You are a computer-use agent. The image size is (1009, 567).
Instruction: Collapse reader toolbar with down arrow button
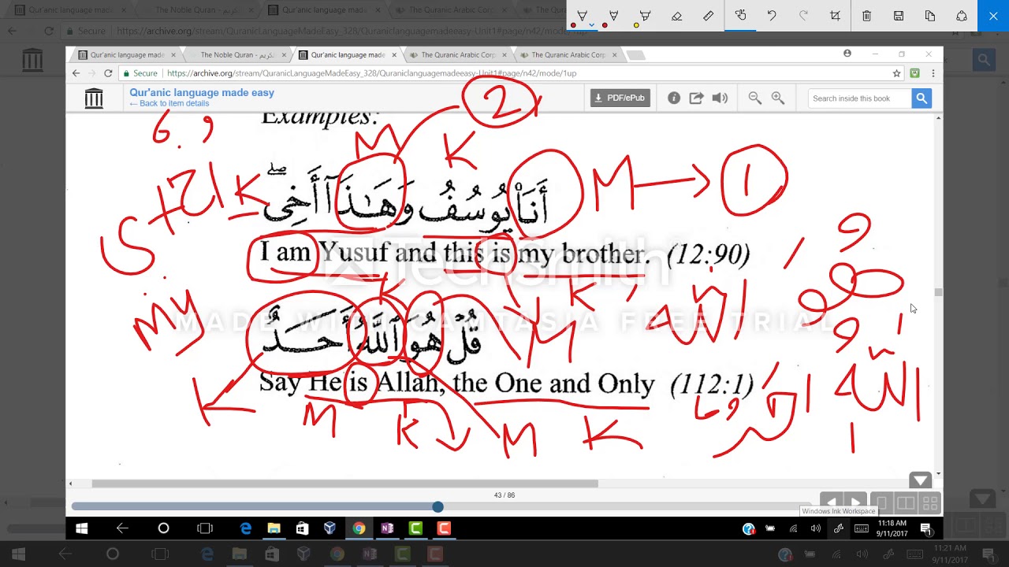click(x=921, y=480)
